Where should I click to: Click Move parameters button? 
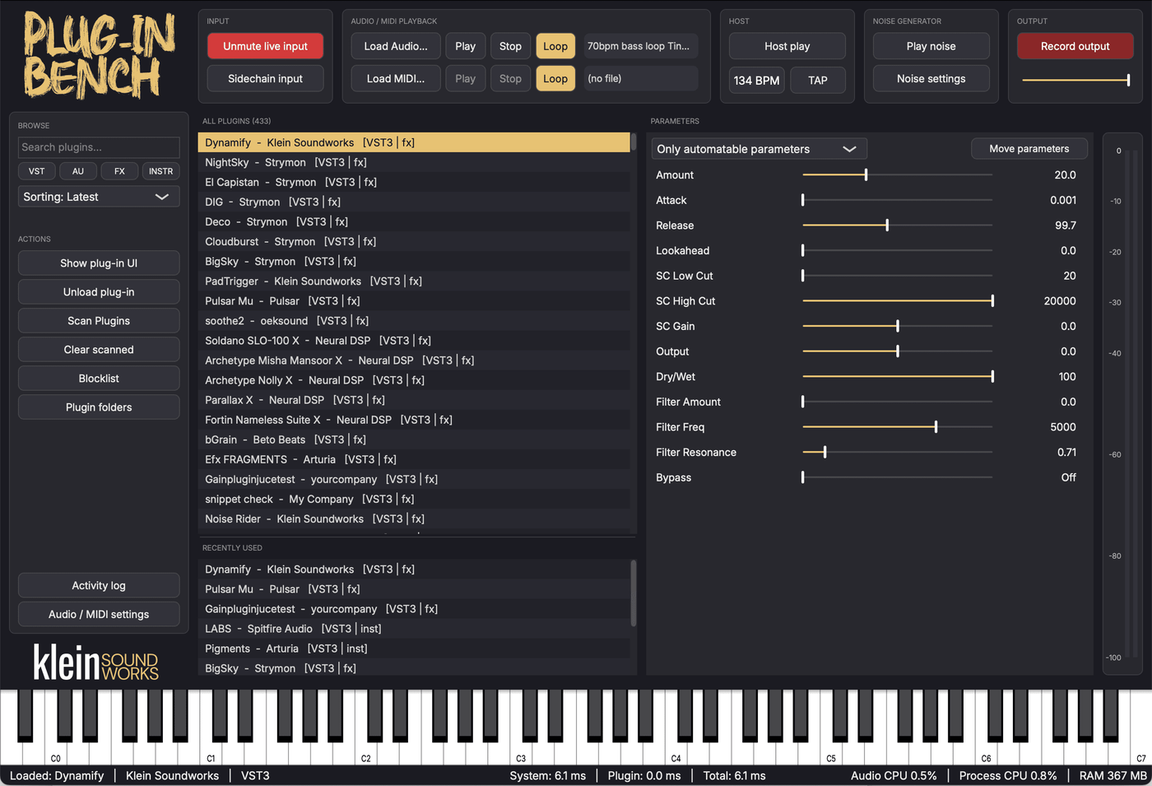click(x=1029, y=148)
